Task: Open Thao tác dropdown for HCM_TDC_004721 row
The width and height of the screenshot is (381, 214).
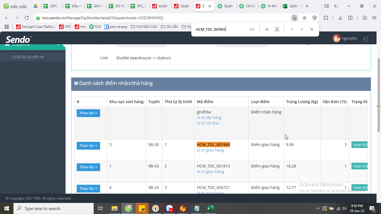Action: coord(88,189)
